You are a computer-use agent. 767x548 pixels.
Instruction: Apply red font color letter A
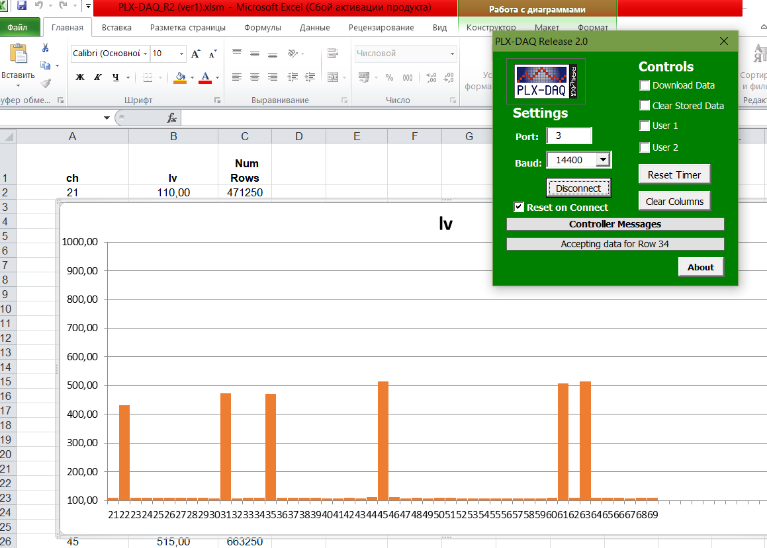tap(205, 77)
